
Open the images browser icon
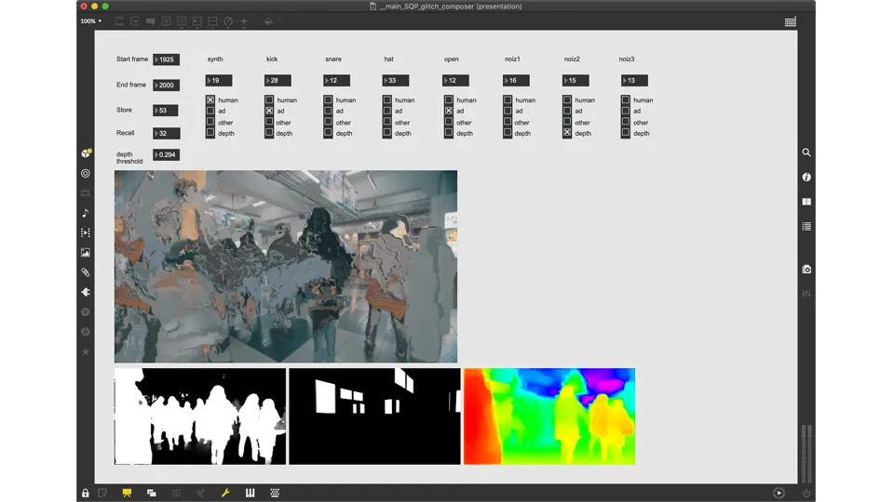[x=86, y=252]
